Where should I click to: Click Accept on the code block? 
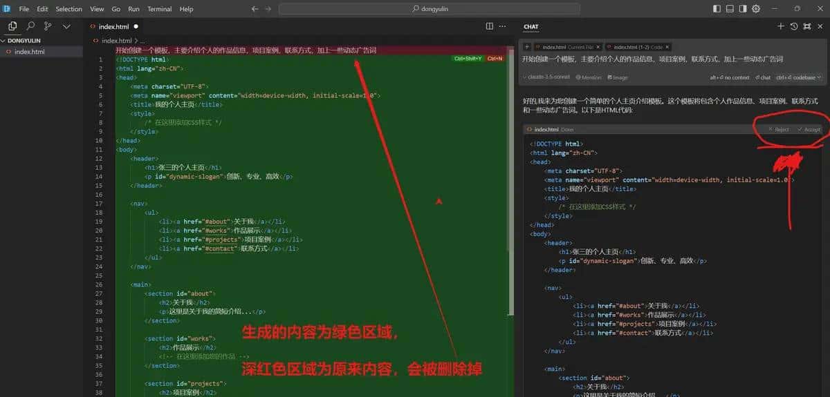[x=809, y=130]
